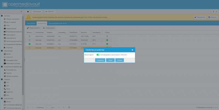
Task: Click the page number input field
Action: tap(48, 108)
